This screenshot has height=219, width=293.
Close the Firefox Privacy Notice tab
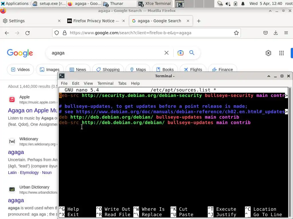point(124,21)
